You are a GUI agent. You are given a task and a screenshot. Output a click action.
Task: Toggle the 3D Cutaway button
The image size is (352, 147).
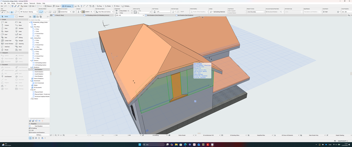[x=68, y=6]
